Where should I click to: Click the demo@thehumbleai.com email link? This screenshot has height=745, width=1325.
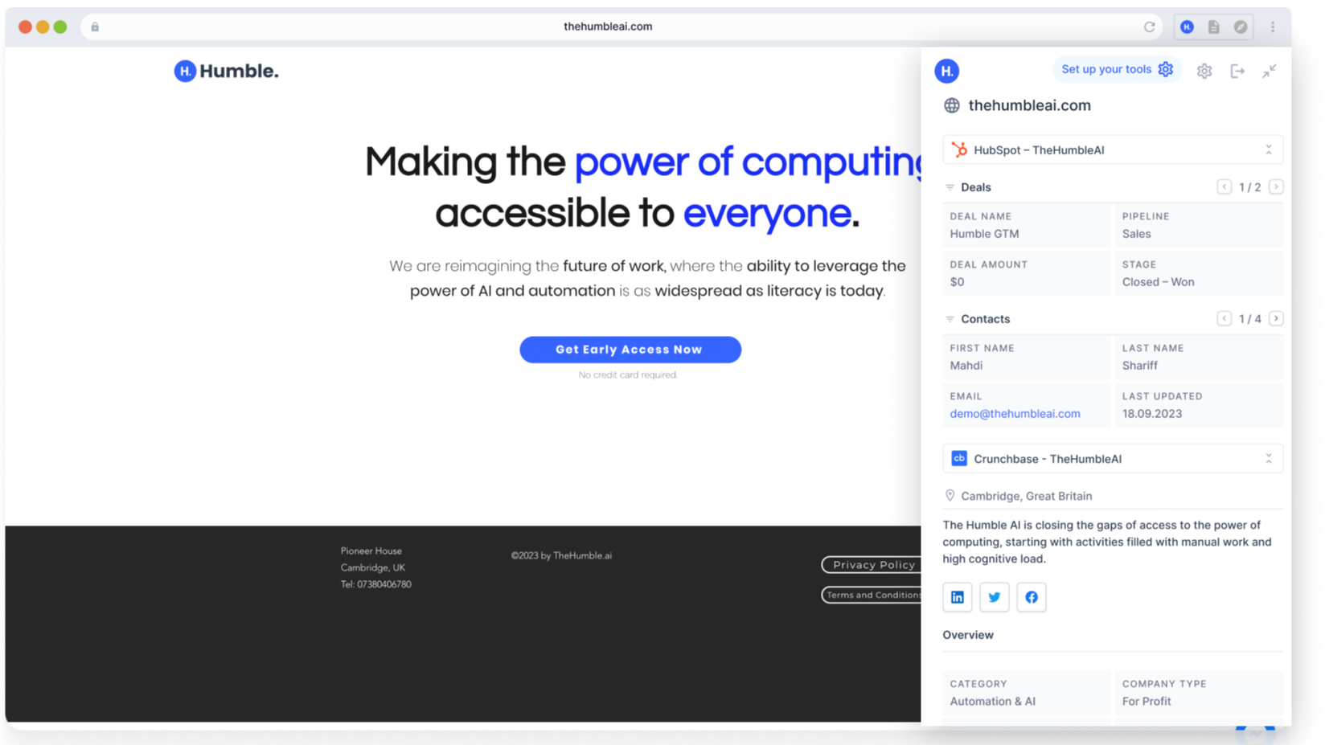(1015, 413)
